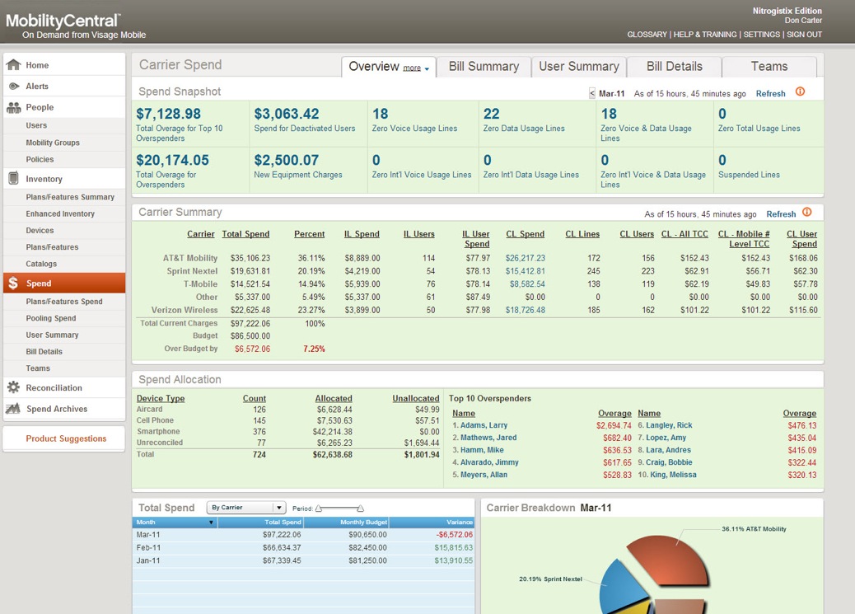Click the Inventory device icon

click(x=13, y=179)
